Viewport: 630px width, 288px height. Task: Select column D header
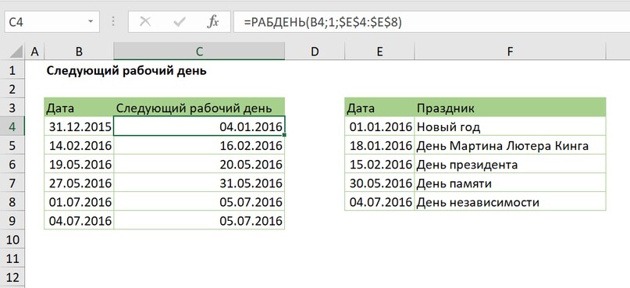pos(315,52)
